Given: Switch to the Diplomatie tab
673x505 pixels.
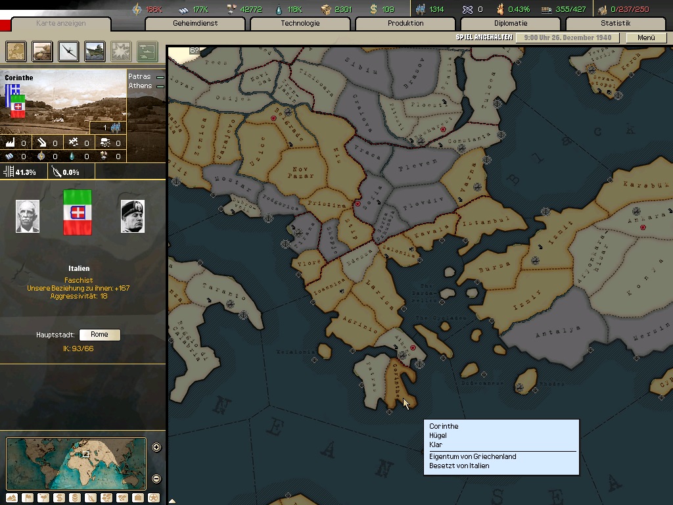Looking at the screenshot, I should click(510, 24).
